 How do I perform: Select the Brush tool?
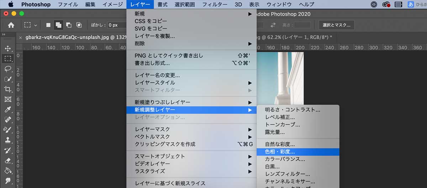(8, 130)
